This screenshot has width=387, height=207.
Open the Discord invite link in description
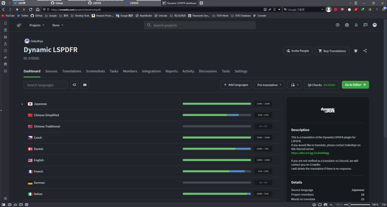(x=310, y=153)
